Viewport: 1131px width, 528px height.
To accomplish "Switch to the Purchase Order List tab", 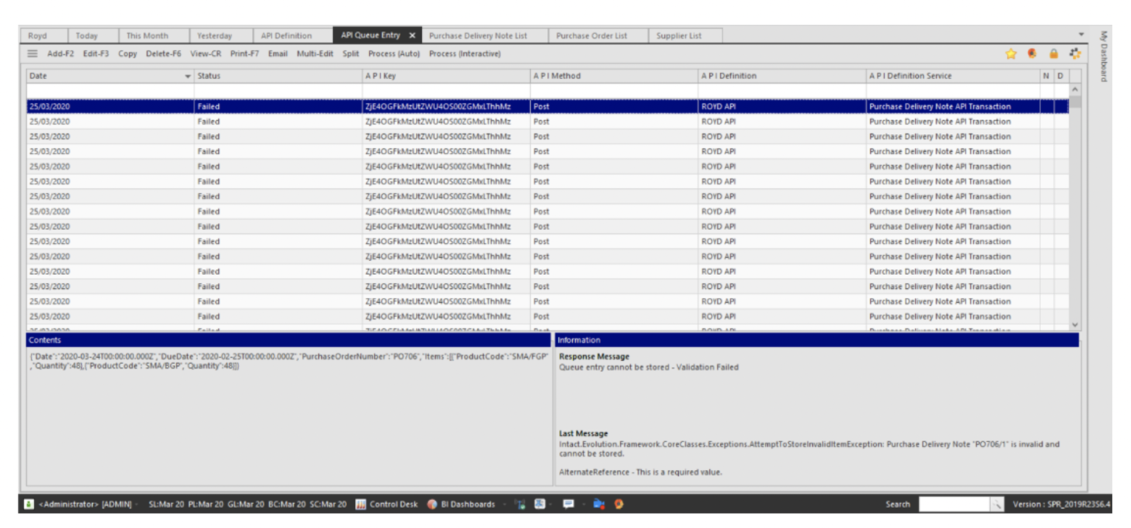I will [x=596, y=35].
